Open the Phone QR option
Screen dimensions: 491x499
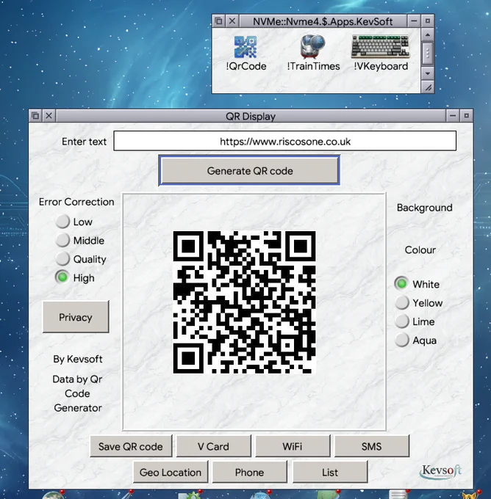249,473
